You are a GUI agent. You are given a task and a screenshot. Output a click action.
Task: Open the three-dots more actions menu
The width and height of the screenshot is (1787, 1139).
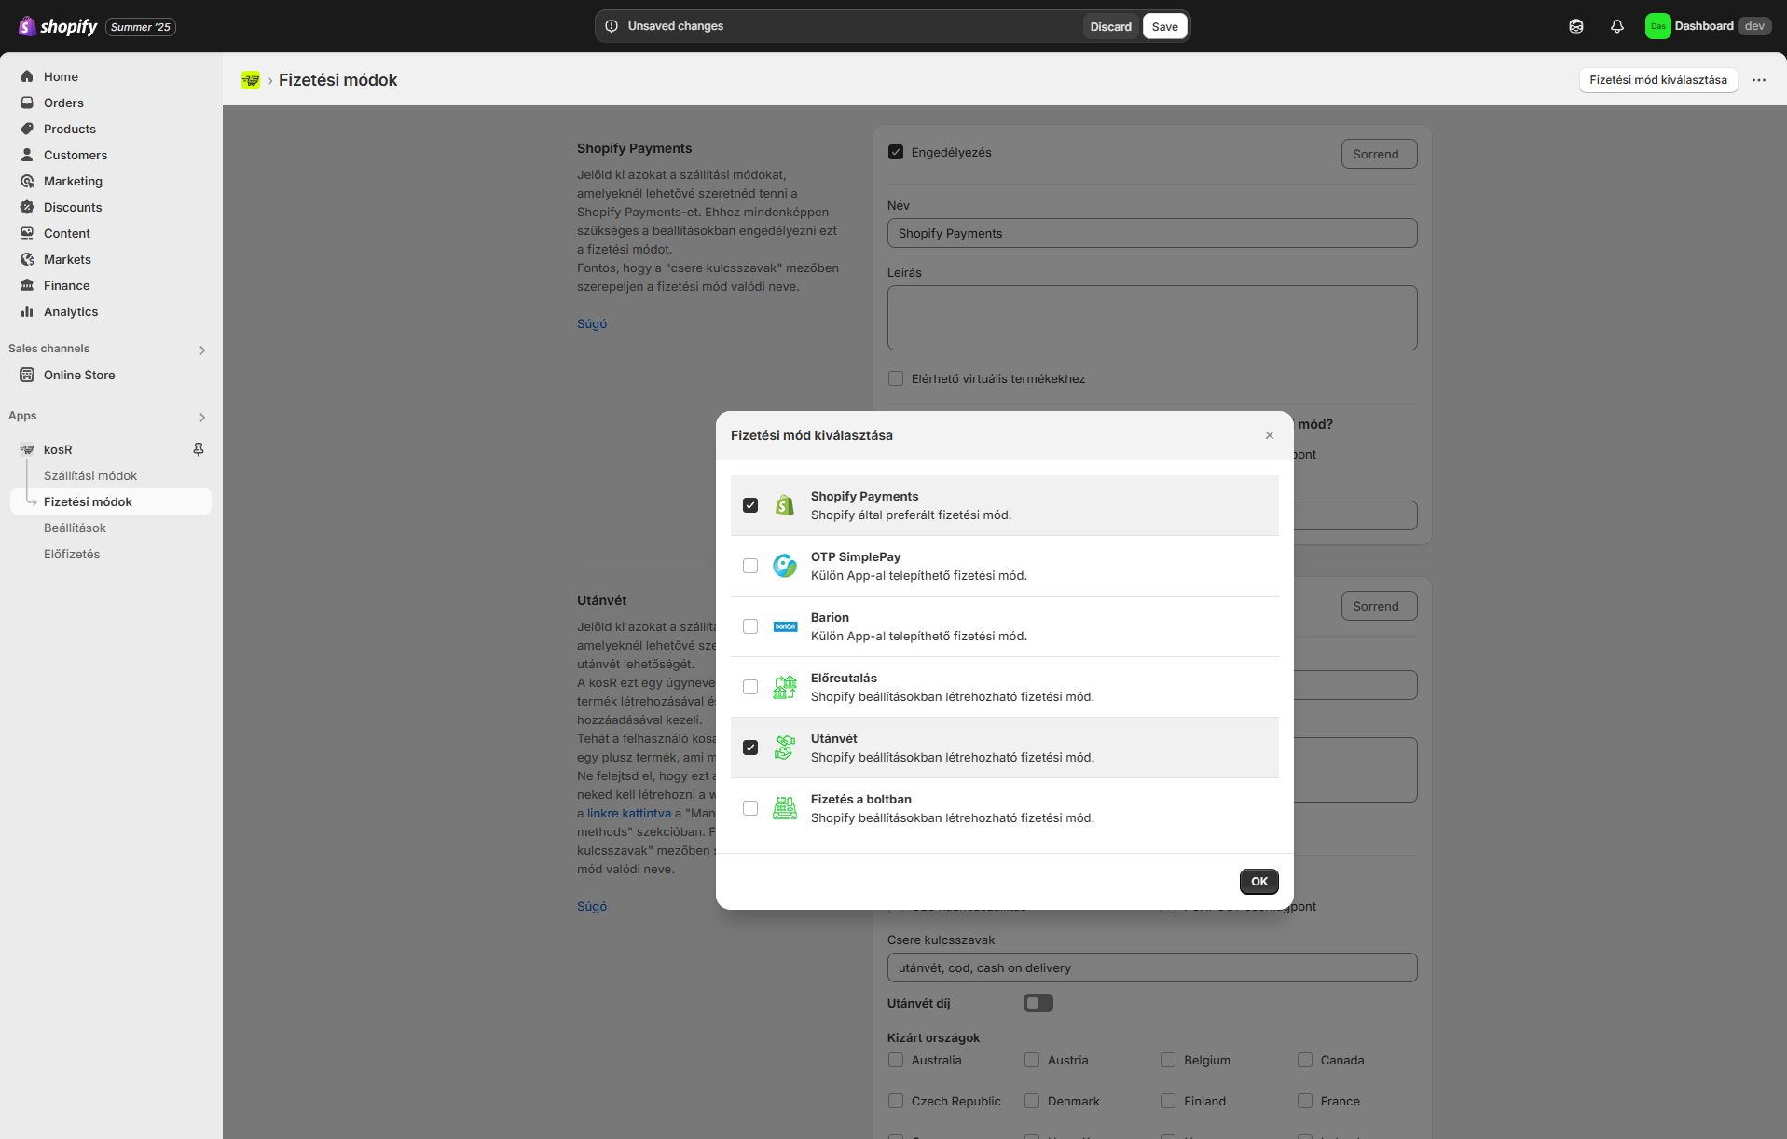click(1758, 80)
